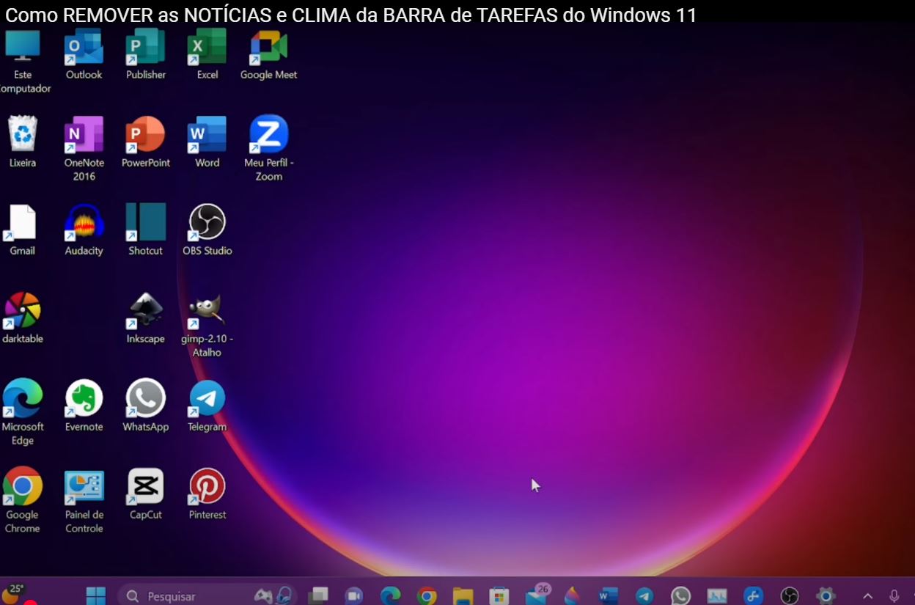Open the Este Computador desktop icon
Screen dimensions: 915x605
click(23, 61)
